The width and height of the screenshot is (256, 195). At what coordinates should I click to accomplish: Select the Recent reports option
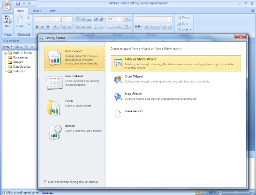(x=74, y=133)
